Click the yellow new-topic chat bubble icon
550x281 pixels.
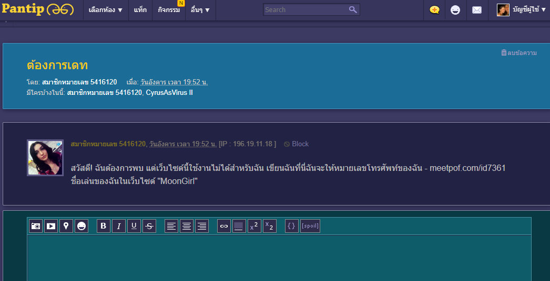click(434, 10)
